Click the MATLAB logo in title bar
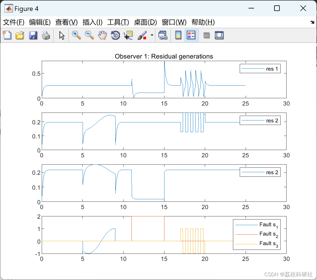 click(x=9, y=8)
